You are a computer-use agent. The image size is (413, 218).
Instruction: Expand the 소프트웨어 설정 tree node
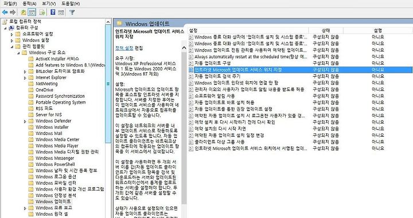point(12,34)
